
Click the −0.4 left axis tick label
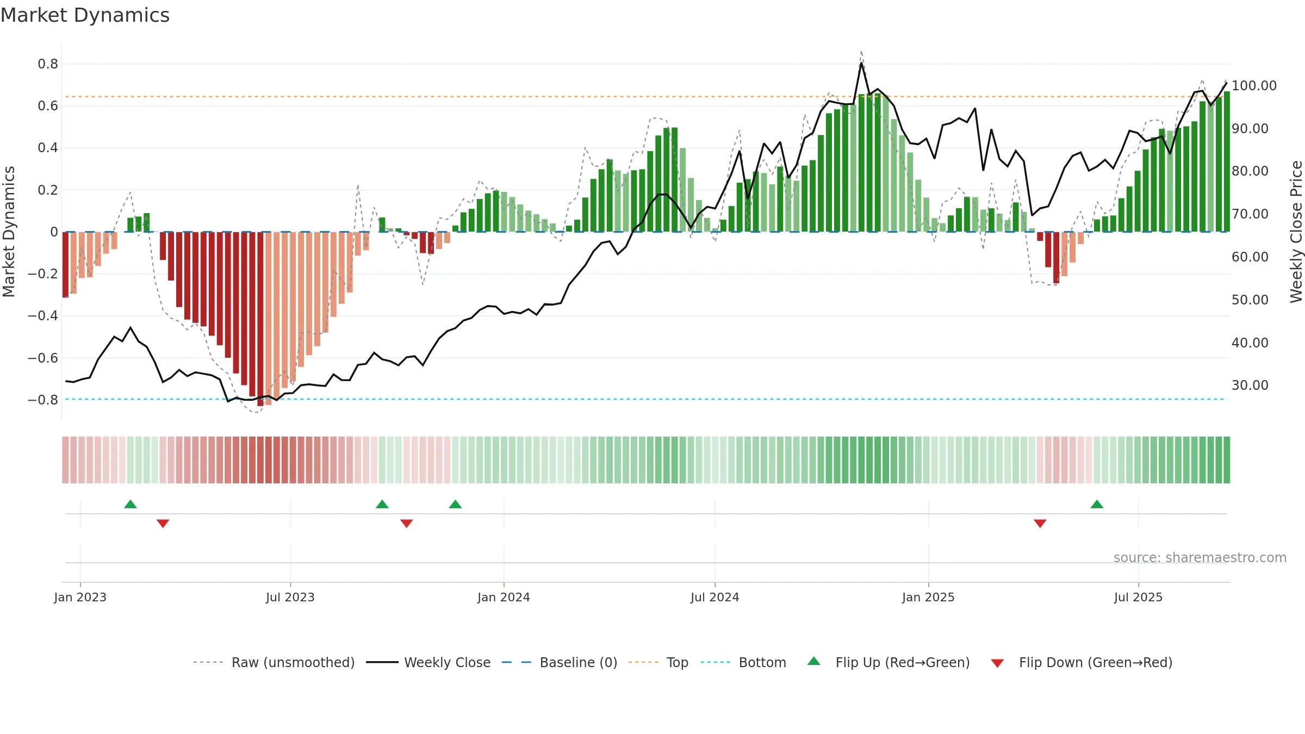tap(43, 315)
